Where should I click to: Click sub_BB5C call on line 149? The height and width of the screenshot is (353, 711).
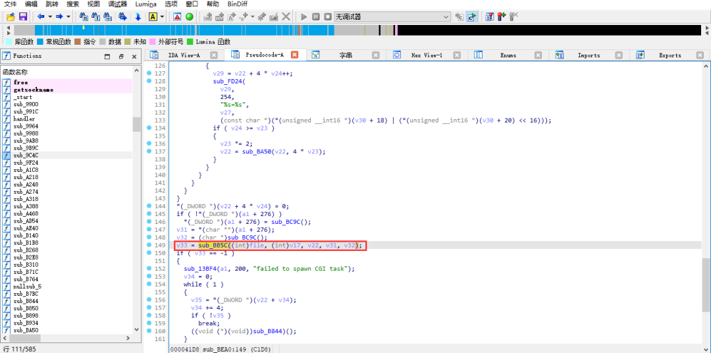(x=213, y=246)
